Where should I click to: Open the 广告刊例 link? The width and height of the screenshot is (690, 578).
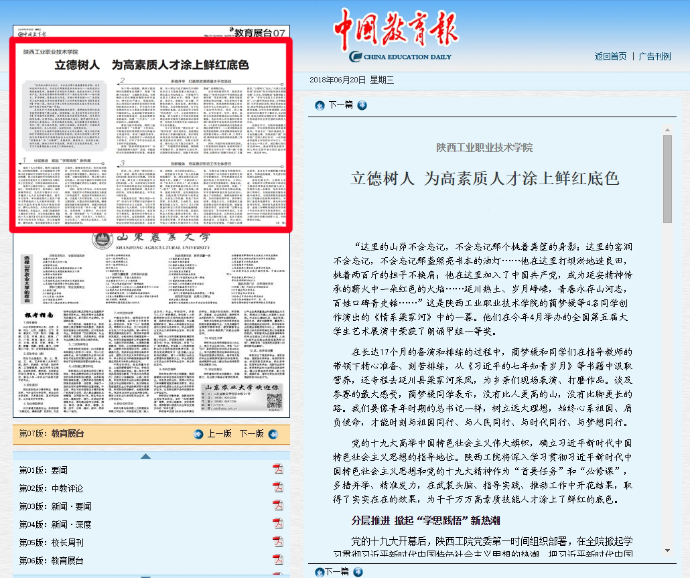tap(654, 56)
